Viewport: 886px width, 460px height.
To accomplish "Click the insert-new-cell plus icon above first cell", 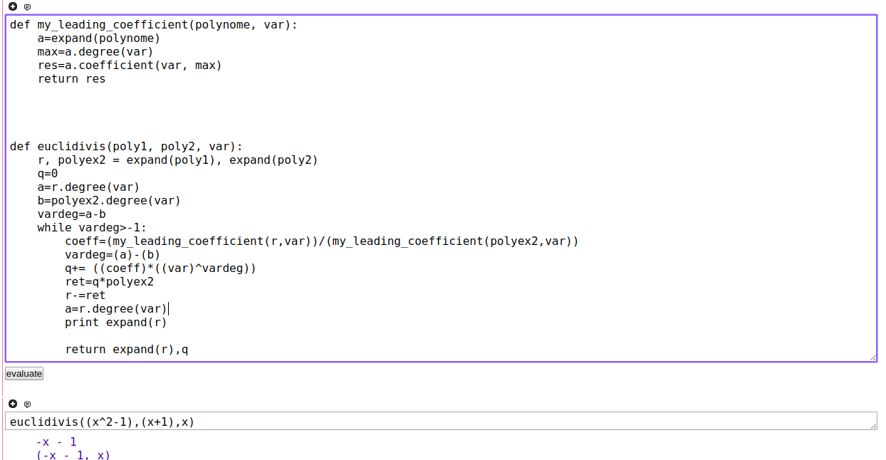I will tap(13, 7).
